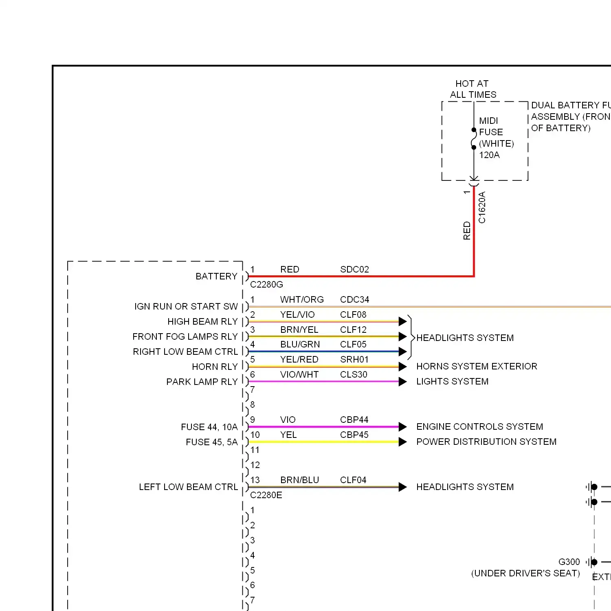611x611 pixels.
Task: Select the MIDI FUSE (WHITE) 120A text
Action: pyautogui.click(x=497, y=138)
